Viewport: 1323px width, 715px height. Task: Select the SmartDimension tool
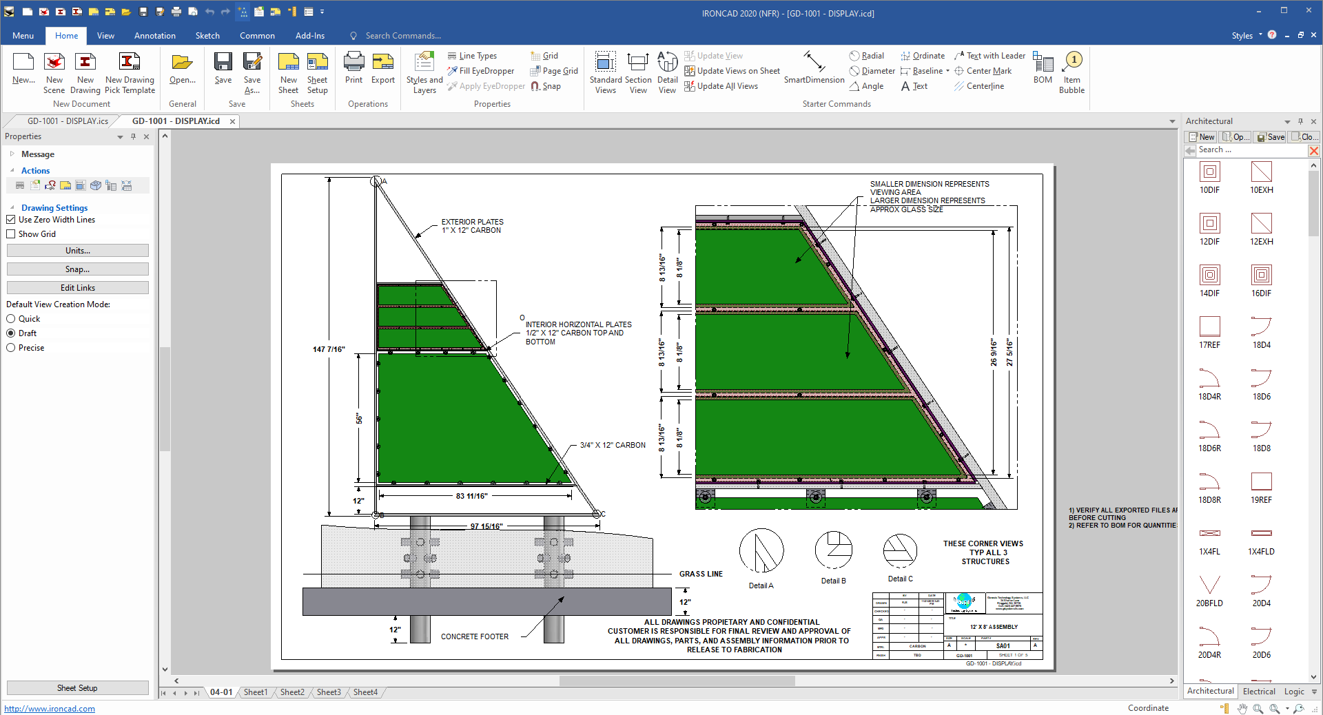[814, 68]
